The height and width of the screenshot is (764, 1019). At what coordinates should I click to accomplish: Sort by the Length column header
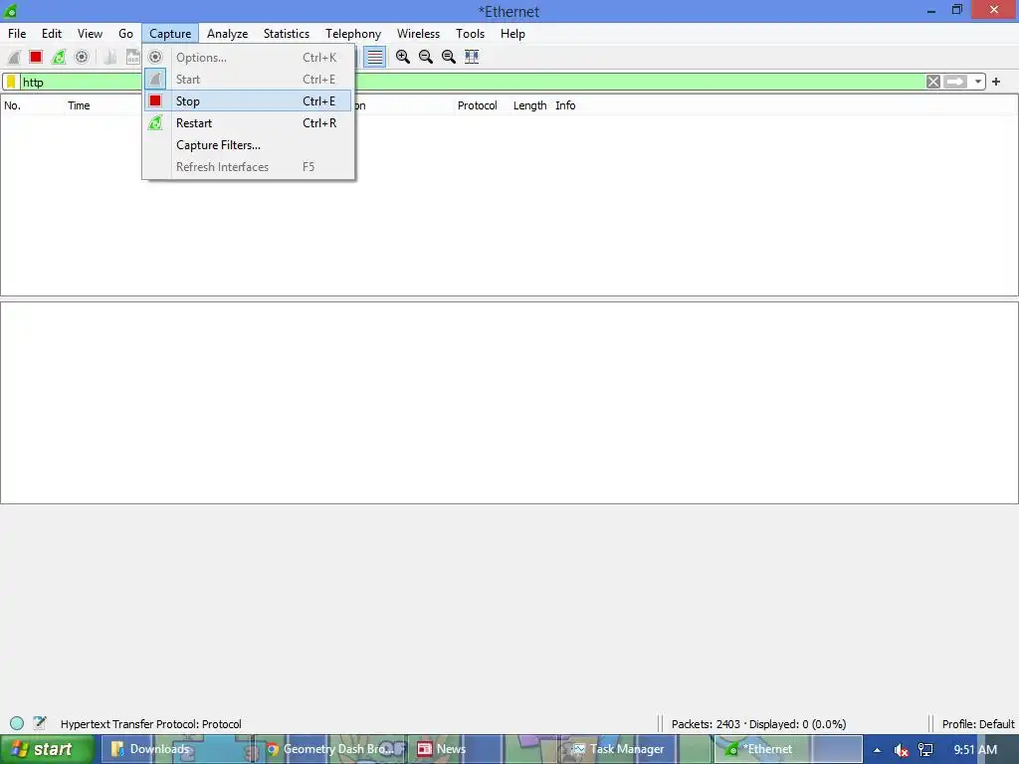(529, 105)
